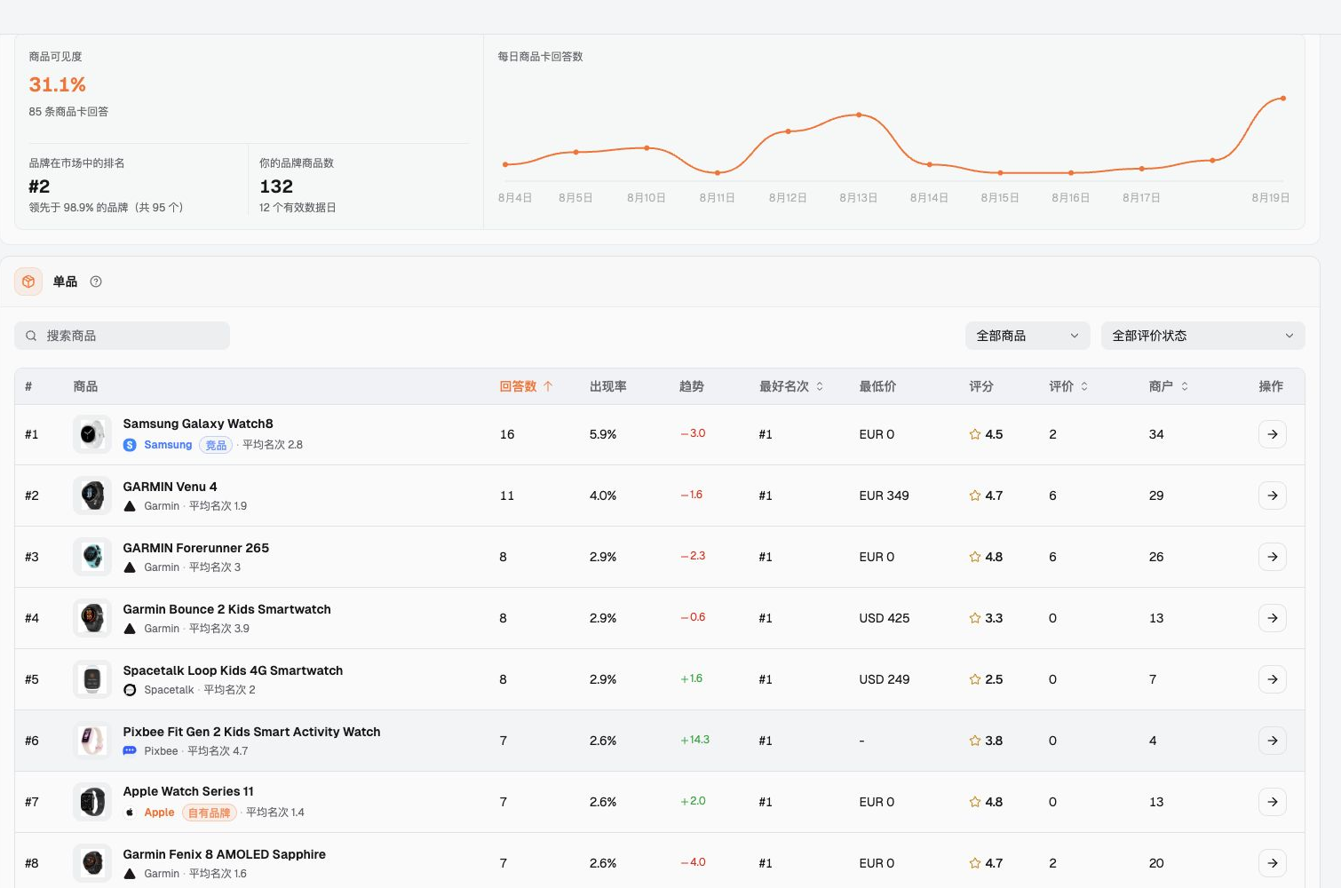1341x888 pixels.
Task: Open details arrow for Spacetalk Loop Kids 4G
Action: pos(1273,679)
